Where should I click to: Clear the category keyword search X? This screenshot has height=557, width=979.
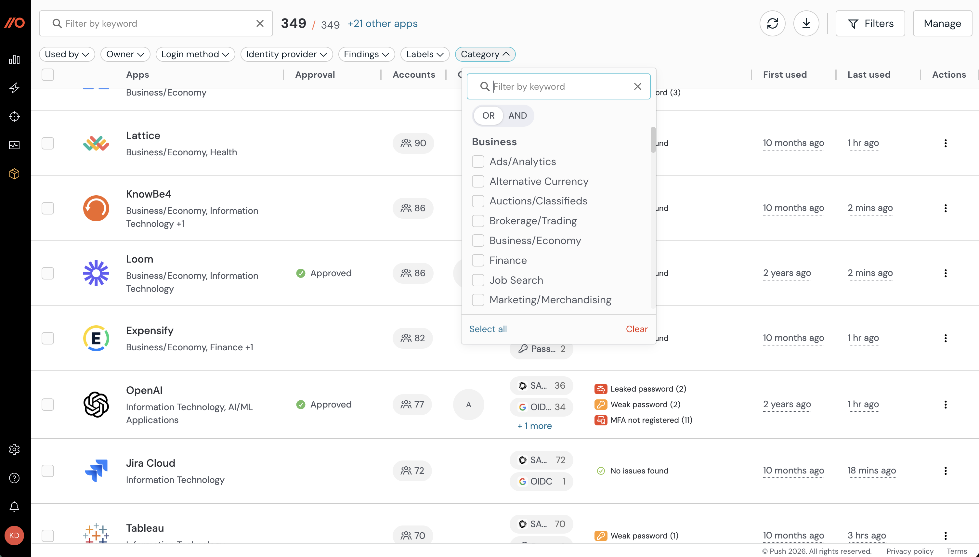[637, 86]
